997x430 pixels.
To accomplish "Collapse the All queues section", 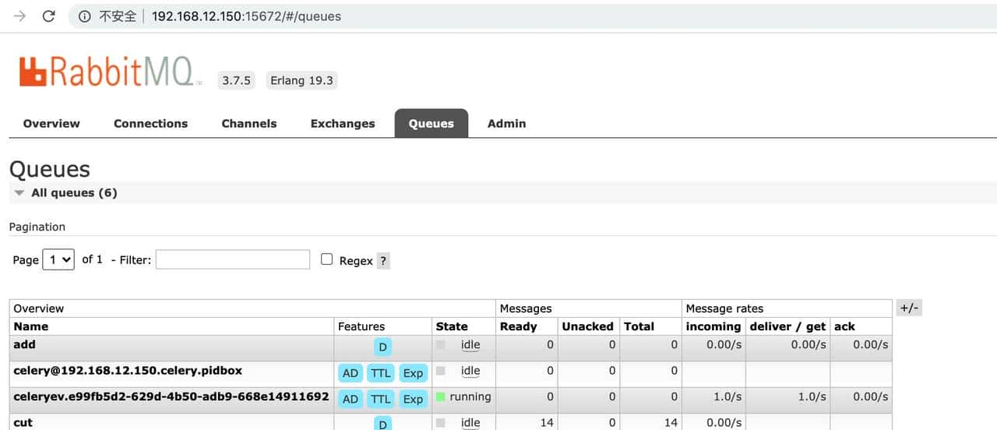I will click(x=19, y=193).
